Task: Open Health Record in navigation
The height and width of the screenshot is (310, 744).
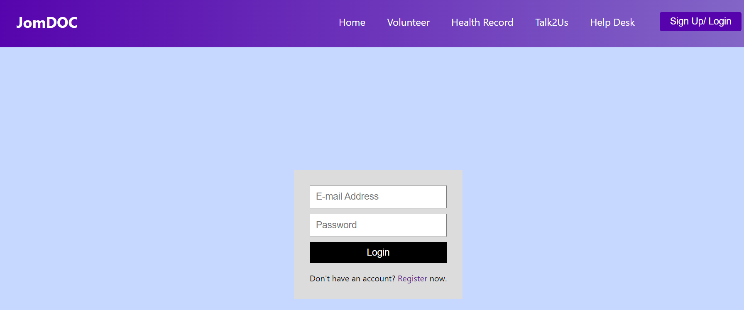Action: click(x=482, y=22)
